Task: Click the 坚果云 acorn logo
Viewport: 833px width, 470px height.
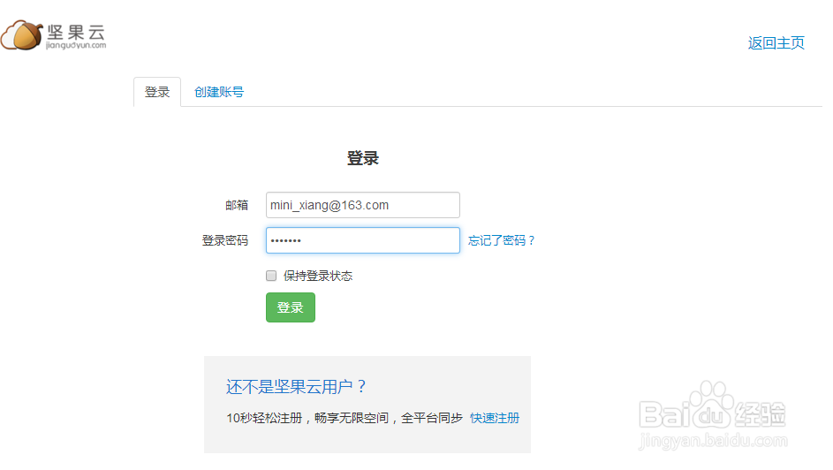Action: click(x=53, y=35)
